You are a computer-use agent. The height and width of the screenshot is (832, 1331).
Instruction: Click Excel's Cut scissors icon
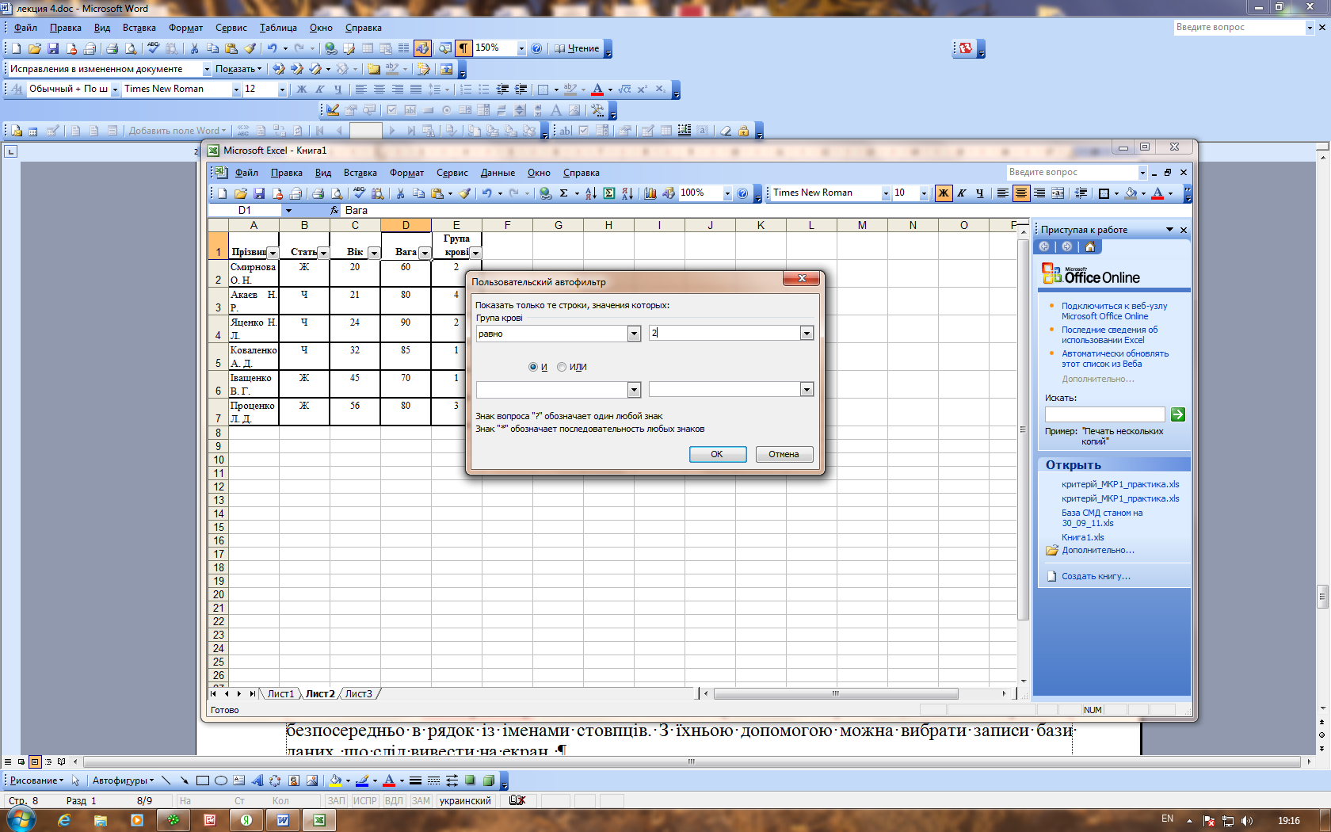400,193
